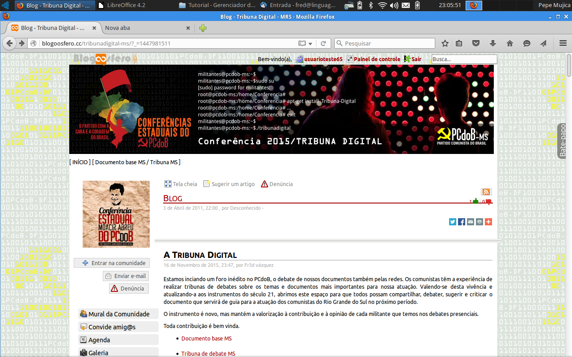Image resolution: width=572 pixels, height=357 pixels.
Task: Toggle Tela cheia full-screen view
Action: click(x=181, y=184)
